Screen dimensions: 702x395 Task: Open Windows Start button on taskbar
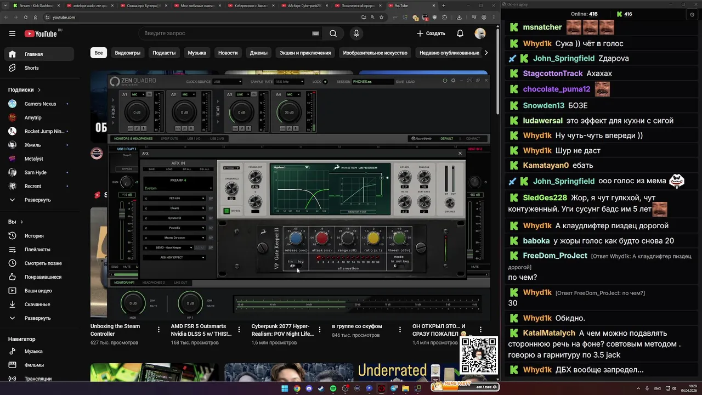tap(285, 389)
